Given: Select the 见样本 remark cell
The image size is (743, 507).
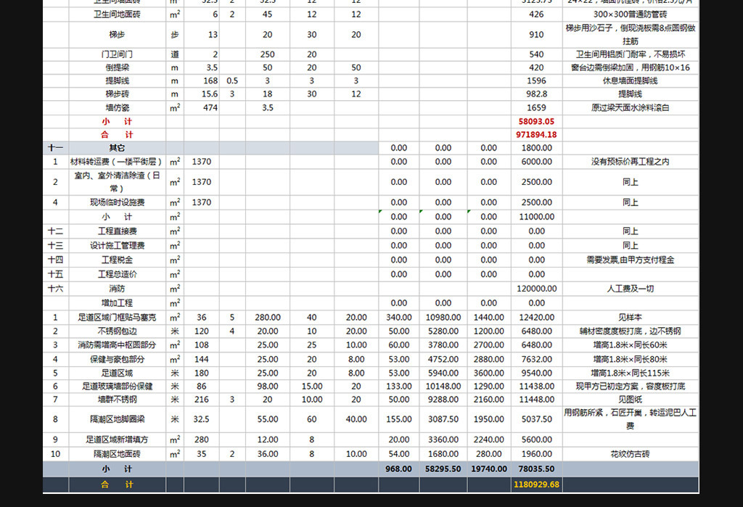Looking at the screenshot, I should (630, 317).
